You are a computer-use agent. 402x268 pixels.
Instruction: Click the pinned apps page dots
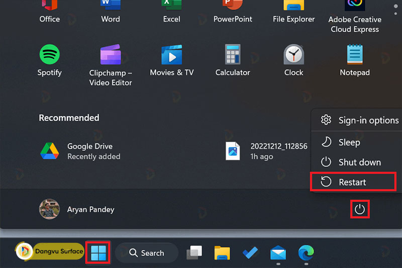396,10
